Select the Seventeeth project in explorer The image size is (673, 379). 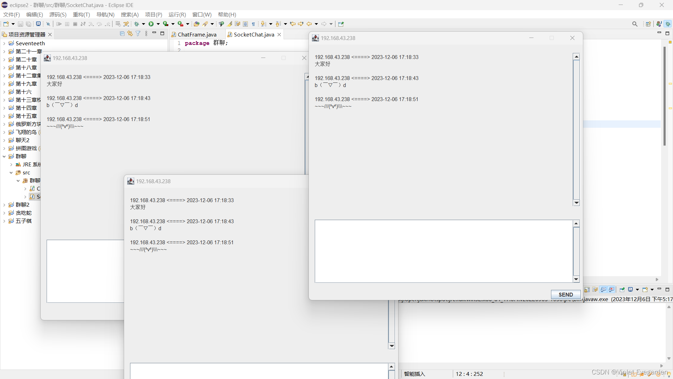point(30,43)
